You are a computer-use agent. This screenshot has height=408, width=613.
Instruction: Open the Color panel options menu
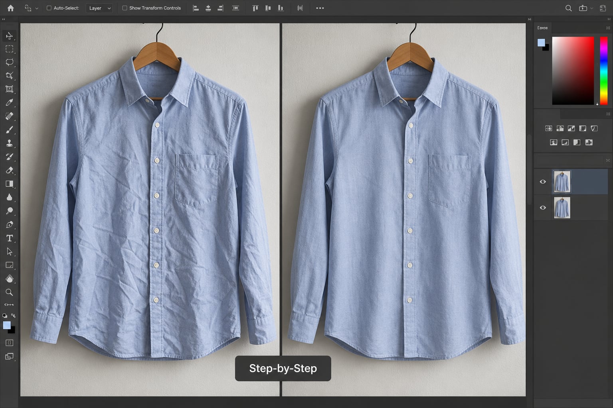pos(608,28)
